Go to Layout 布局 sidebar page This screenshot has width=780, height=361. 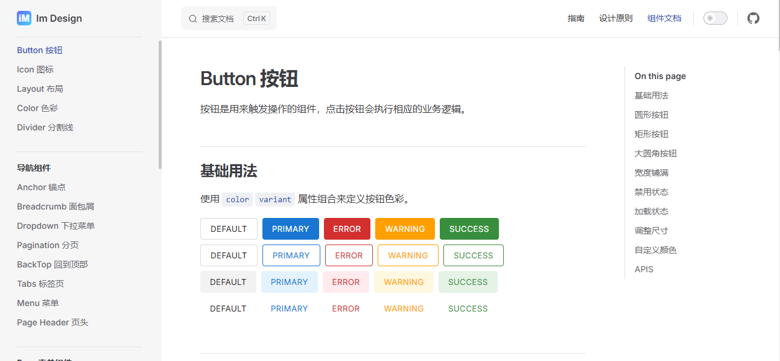pos(40,89)
